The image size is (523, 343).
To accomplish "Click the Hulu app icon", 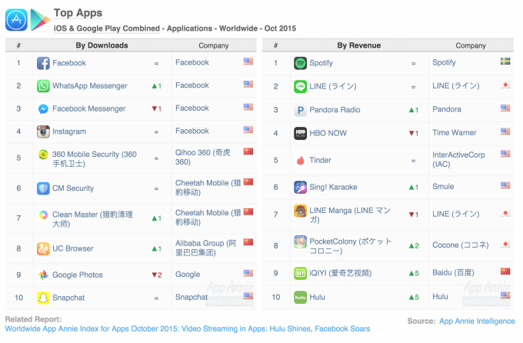I will click(x=300, y=298).
